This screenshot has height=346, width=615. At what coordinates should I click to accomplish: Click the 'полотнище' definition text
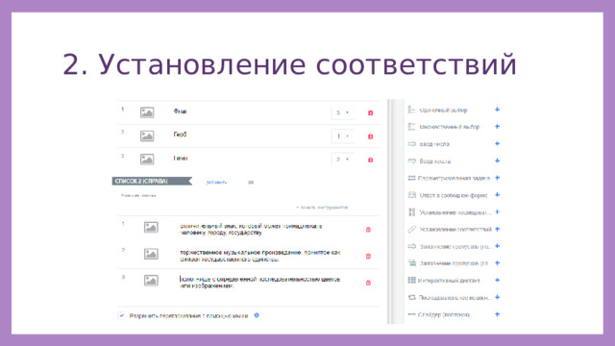click(259, 283)
